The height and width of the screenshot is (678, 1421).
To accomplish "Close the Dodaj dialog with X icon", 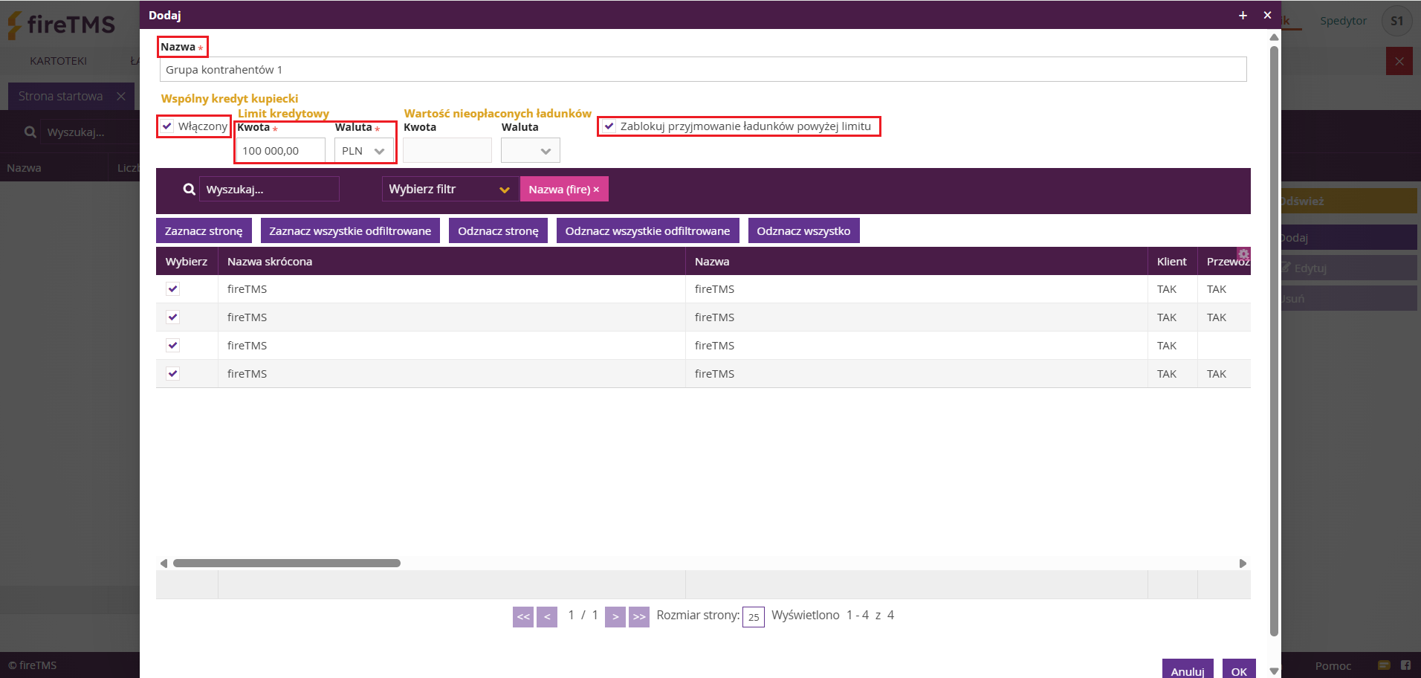I will pyautogui.click(x=1267, y=15).
